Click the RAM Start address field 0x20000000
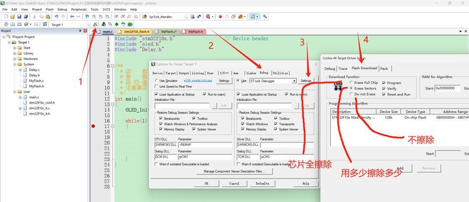 pos(447,88)
